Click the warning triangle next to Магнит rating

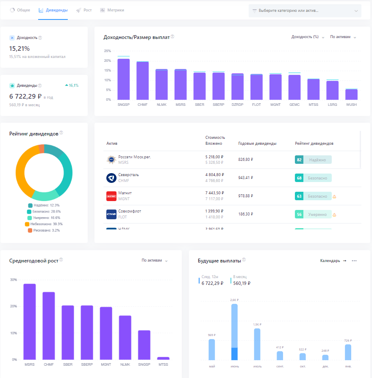coord(334,196)
